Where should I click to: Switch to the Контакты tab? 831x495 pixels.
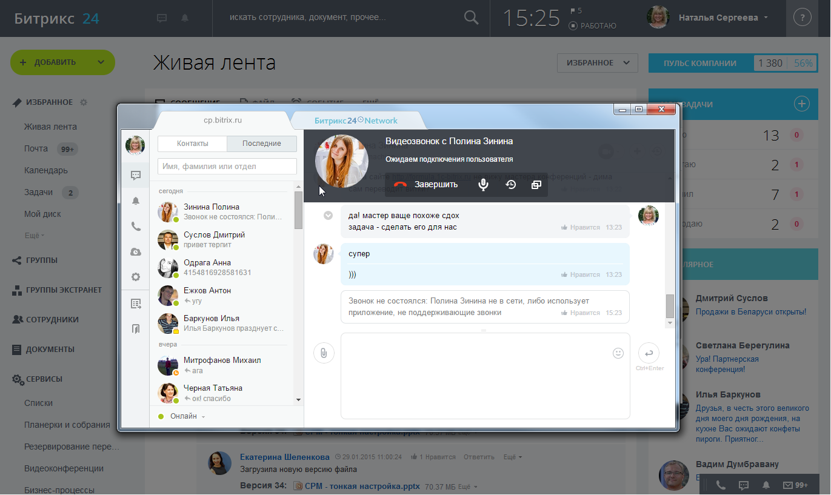[x=193, y=144]
